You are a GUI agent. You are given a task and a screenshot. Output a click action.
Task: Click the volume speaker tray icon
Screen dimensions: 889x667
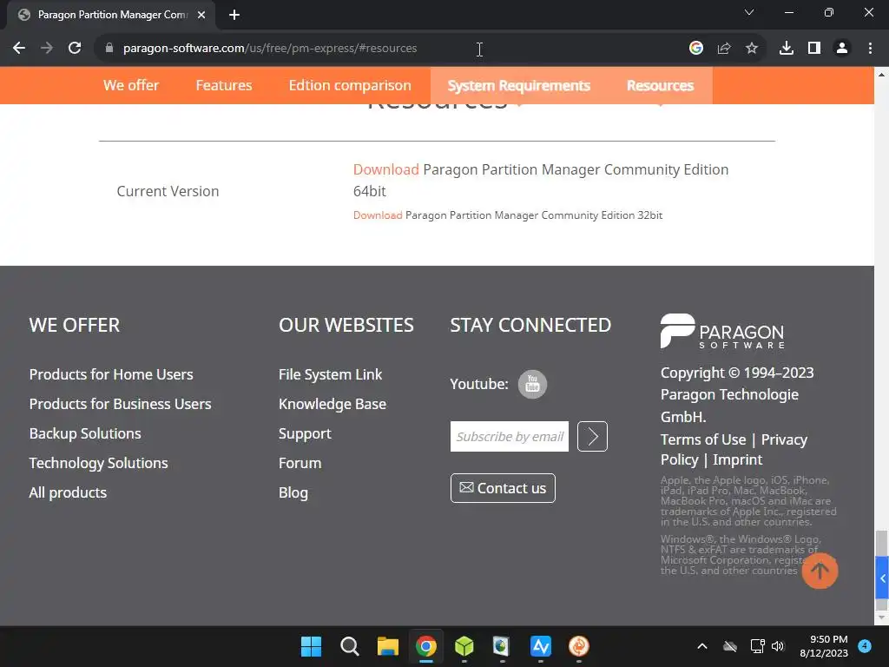tap(778, 646)
